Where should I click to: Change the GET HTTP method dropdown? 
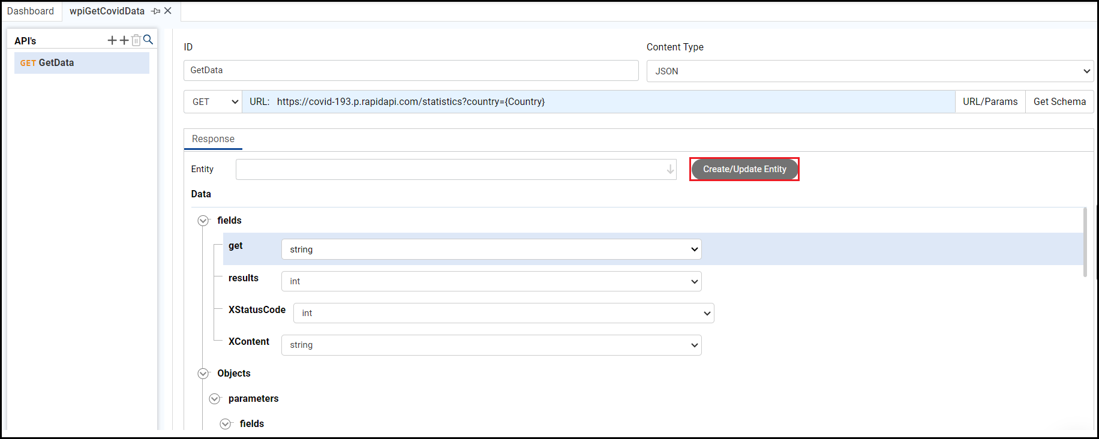point(213,102)
